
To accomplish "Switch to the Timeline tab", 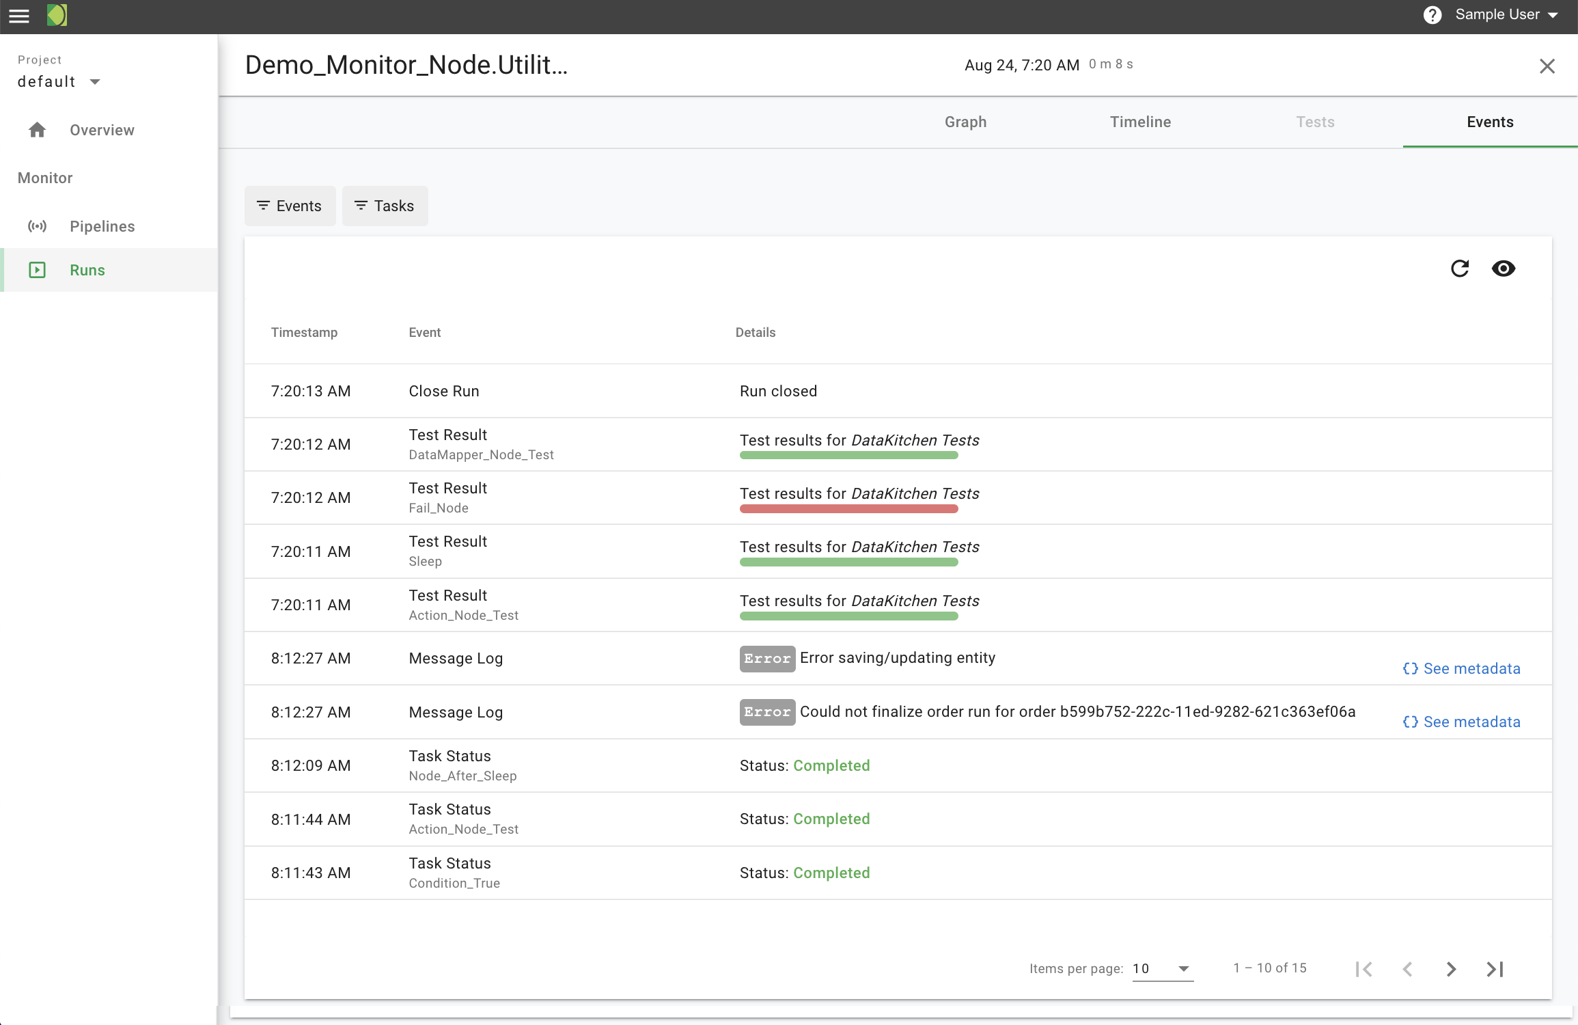I will pos(1140,122).
